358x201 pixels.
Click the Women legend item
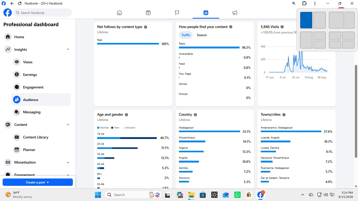pyautogui.click(x=103, y=128)
